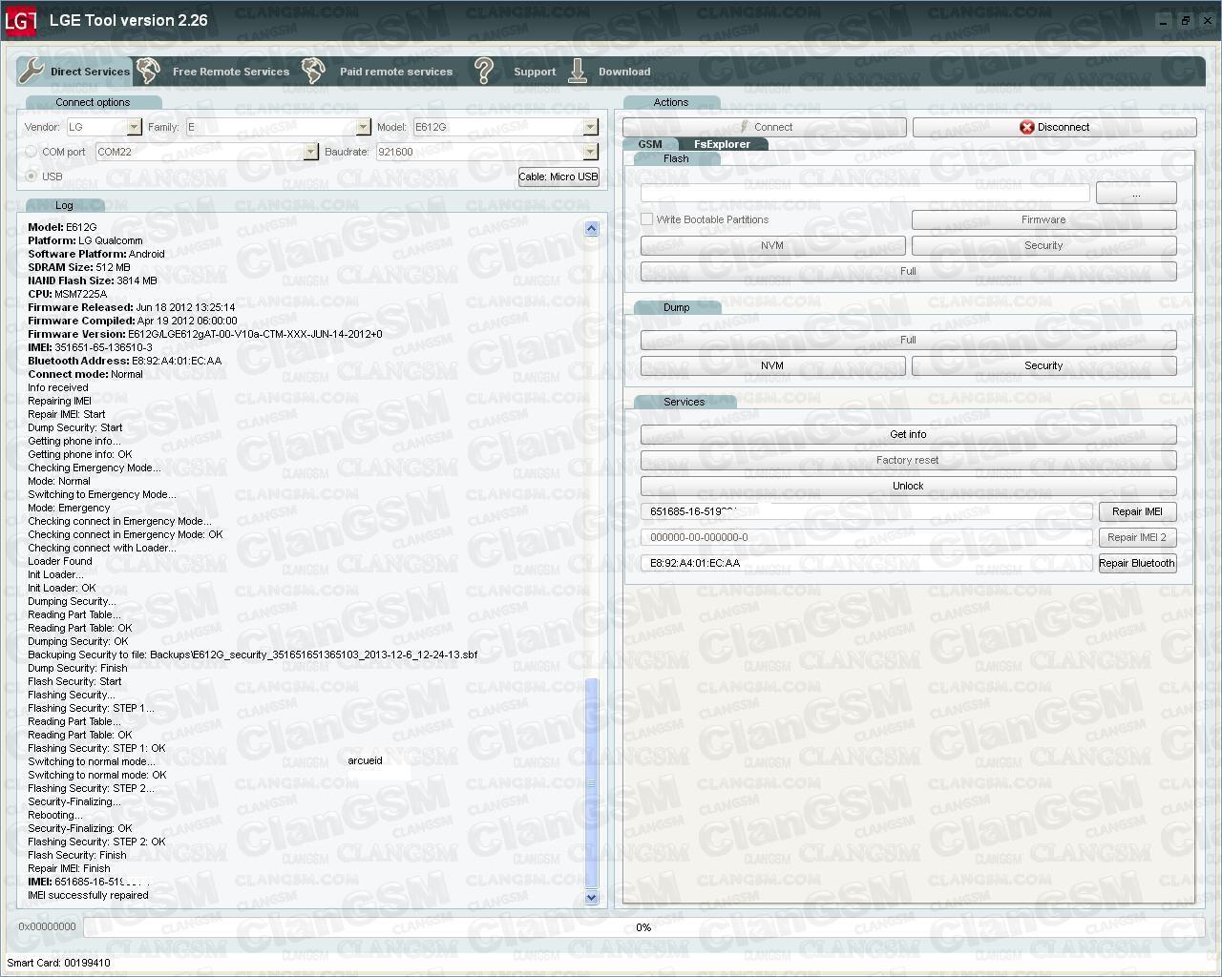Click the Get info button
The height and width of the screenshot is (977, 1222).
click(x=908, y=434)
